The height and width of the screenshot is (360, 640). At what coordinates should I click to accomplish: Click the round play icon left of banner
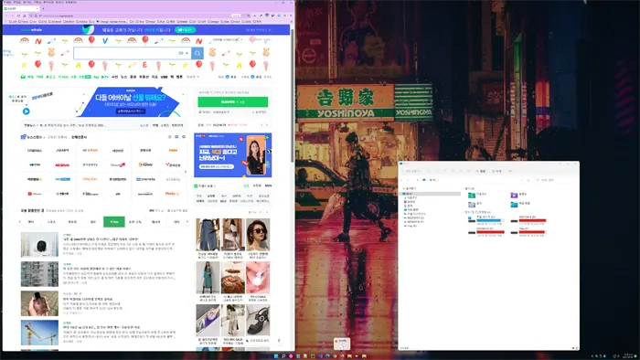click(x=27, y=111)
